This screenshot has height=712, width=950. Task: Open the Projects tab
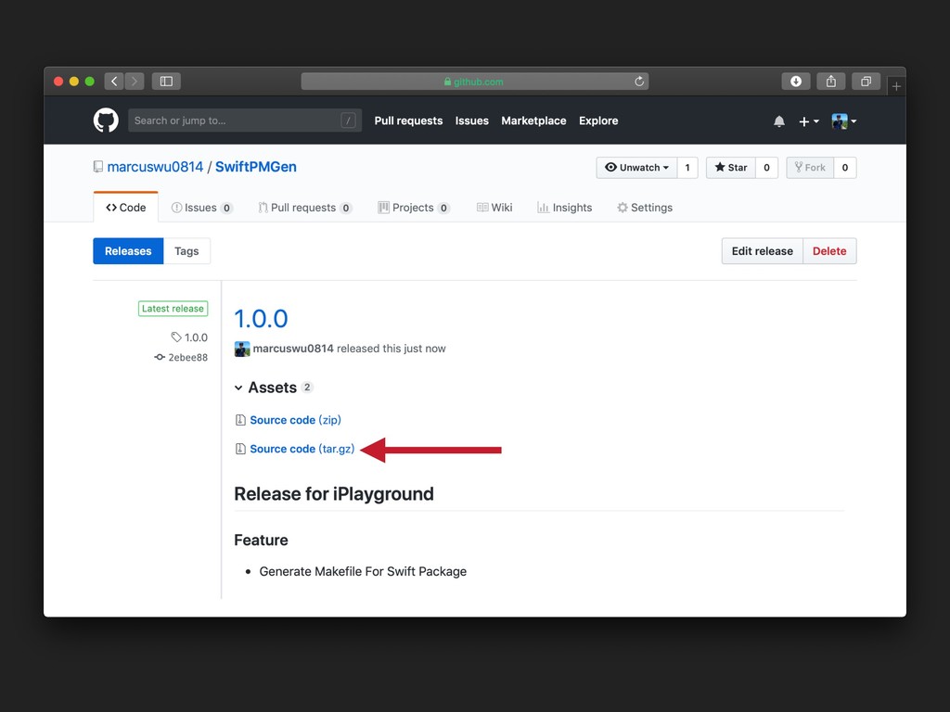point(414,208)
